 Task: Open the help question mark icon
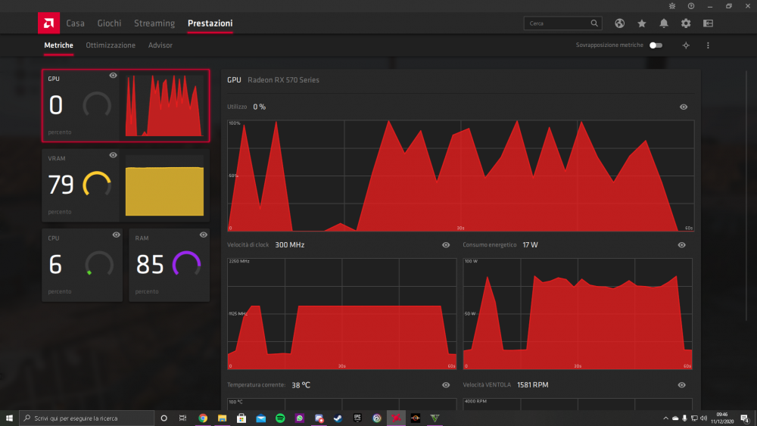point(691,6)
